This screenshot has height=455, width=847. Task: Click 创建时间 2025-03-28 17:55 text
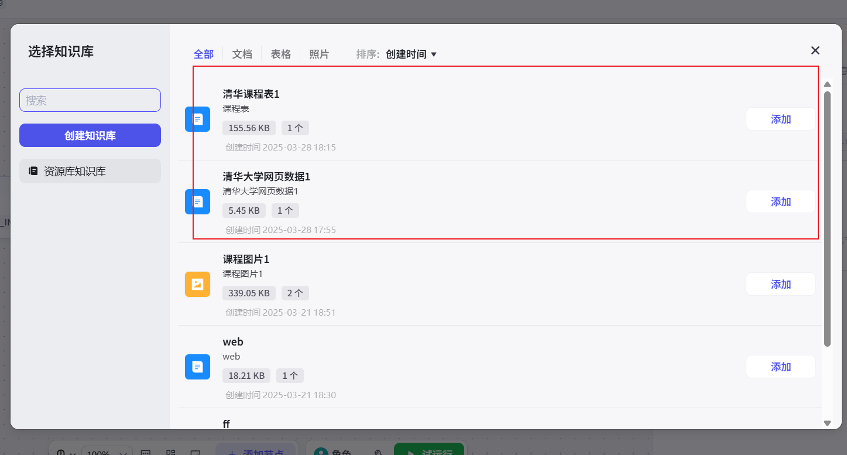(x=280, y=230)
